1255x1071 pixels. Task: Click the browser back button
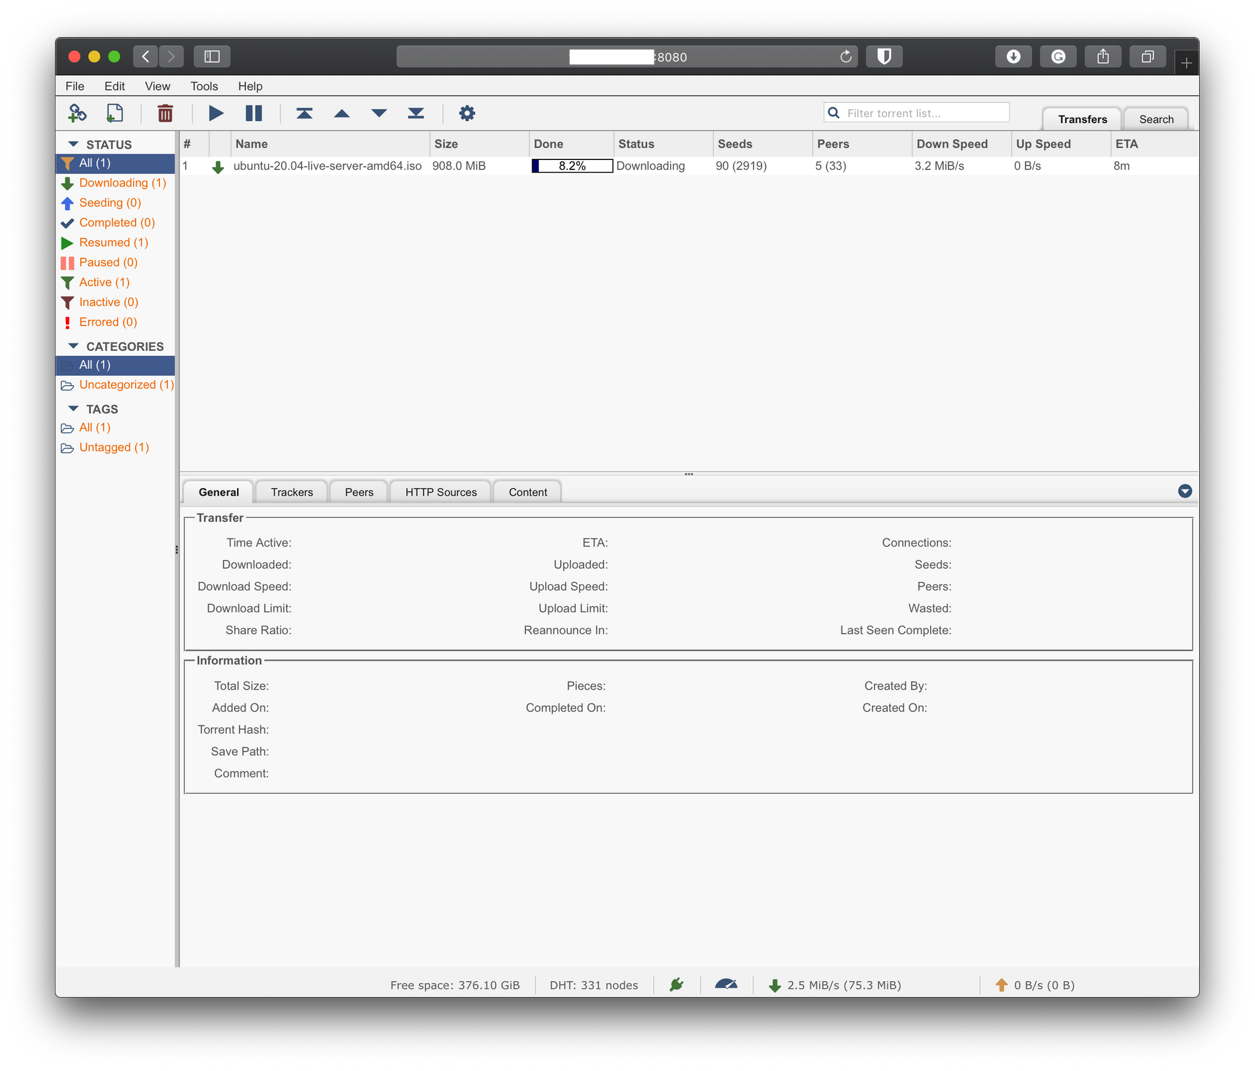pos(145,56)
